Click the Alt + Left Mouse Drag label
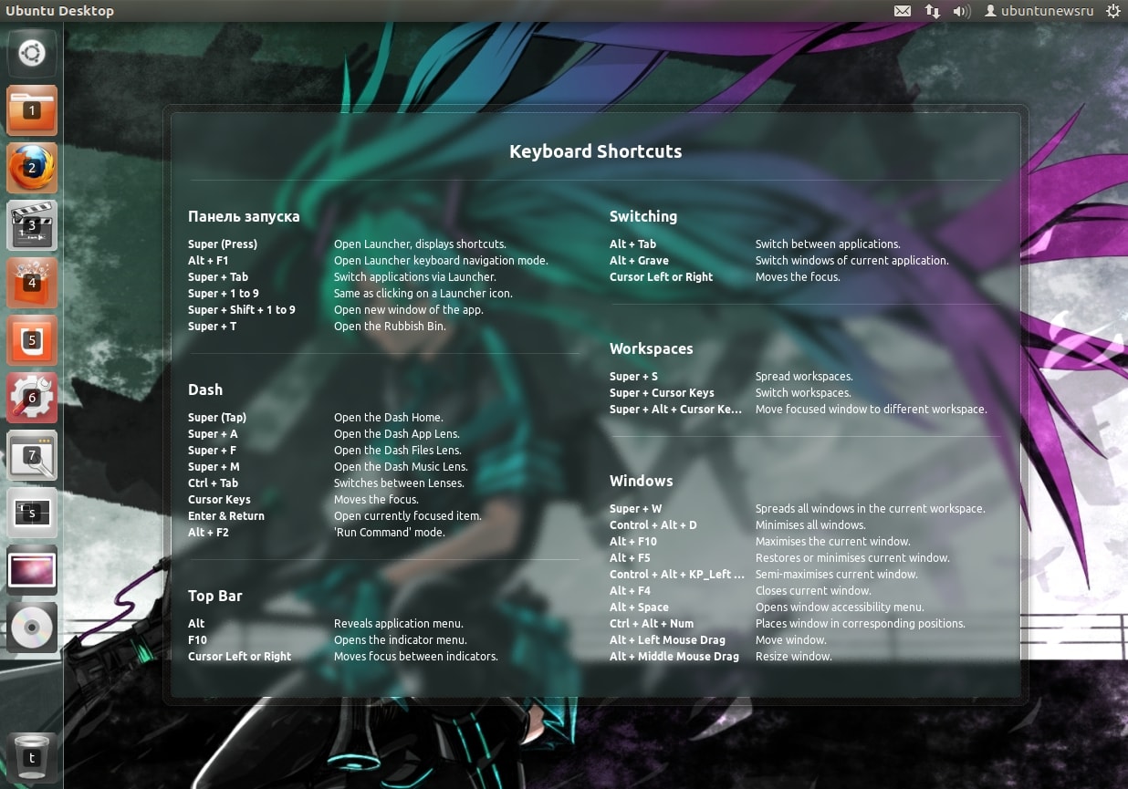 point(667,640)
